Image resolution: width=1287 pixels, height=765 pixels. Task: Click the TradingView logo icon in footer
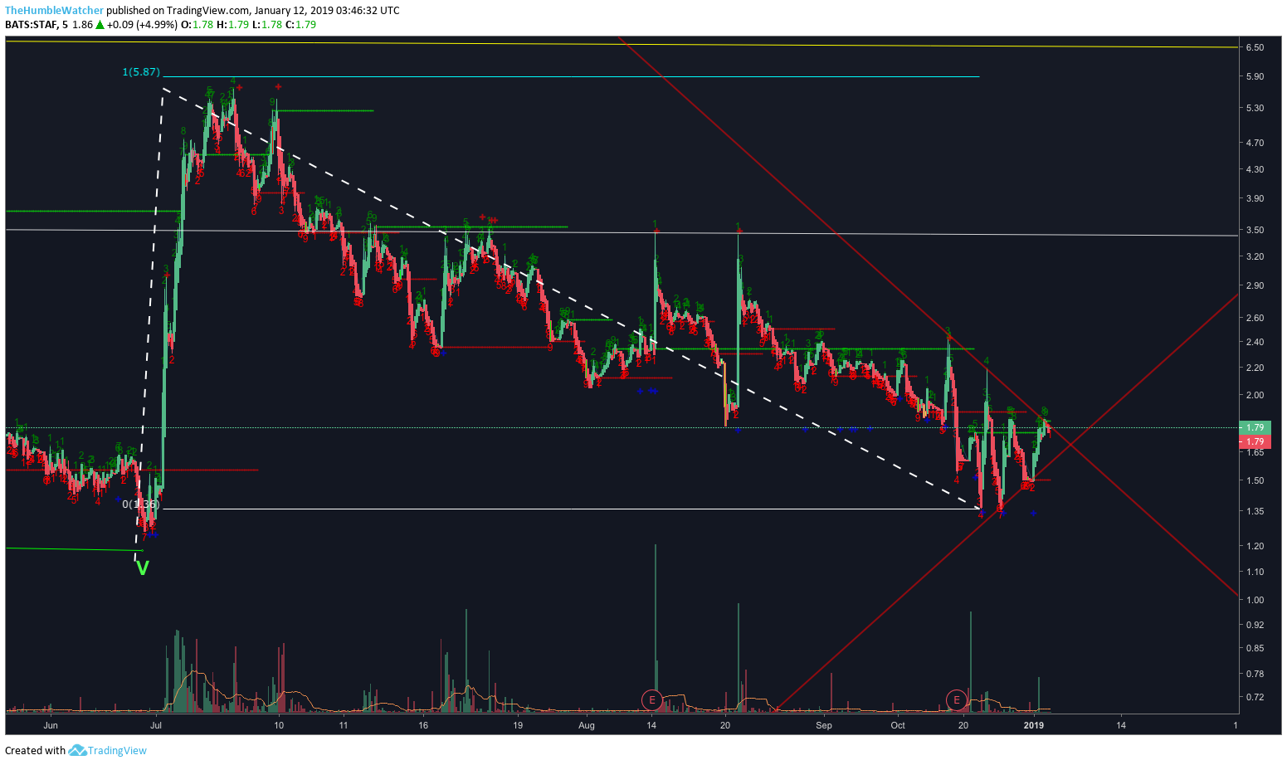[x=77, y=750]
